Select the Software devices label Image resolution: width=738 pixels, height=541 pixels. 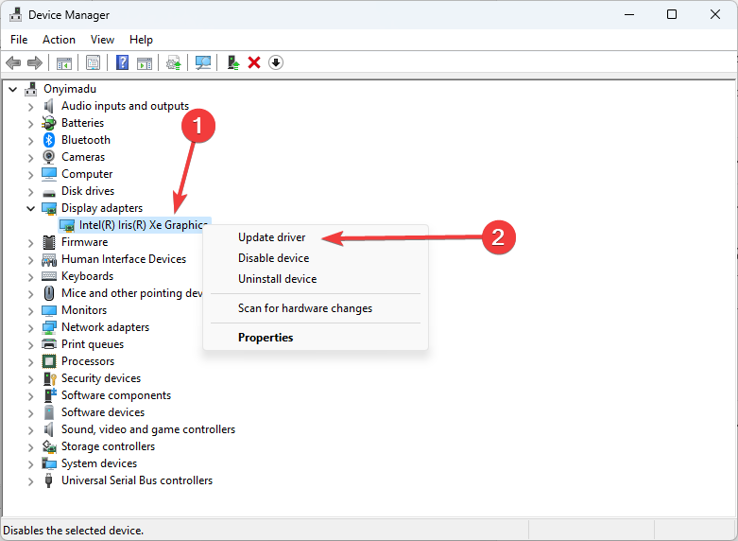click(103, 412)
